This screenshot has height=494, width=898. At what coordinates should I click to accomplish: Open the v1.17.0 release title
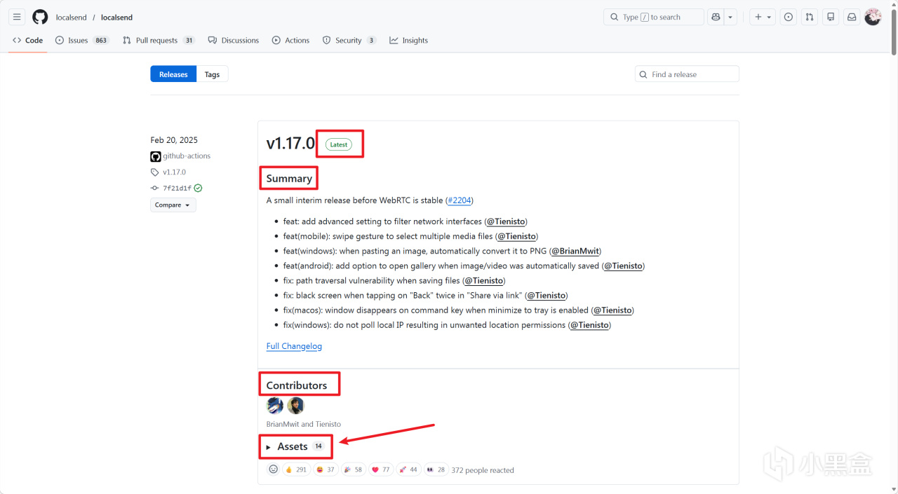click(290, 144)
